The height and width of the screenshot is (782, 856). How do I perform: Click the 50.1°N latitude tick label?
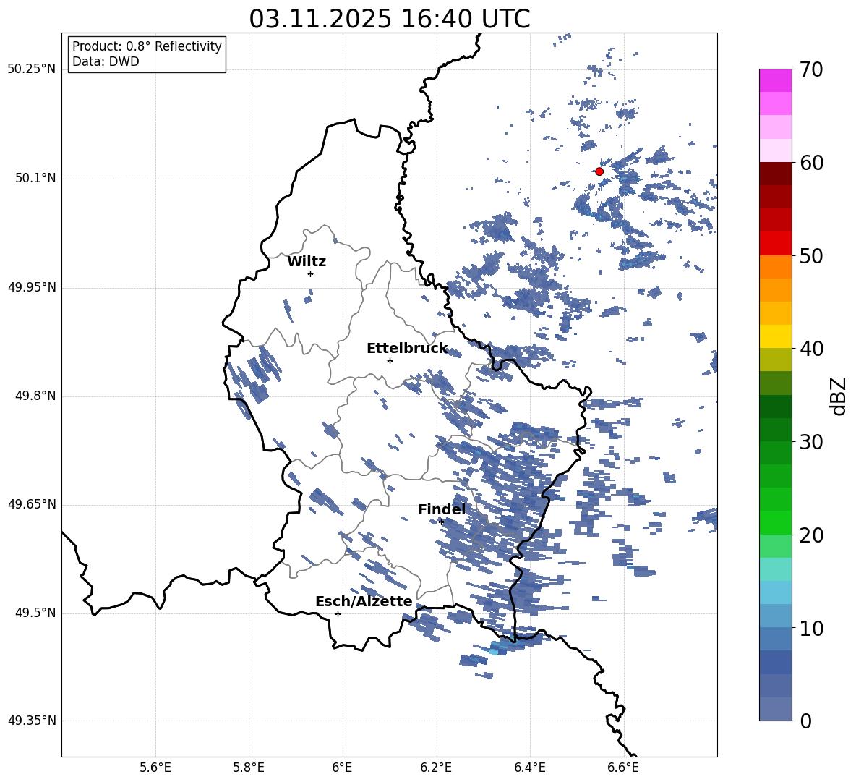coord(35,179)
